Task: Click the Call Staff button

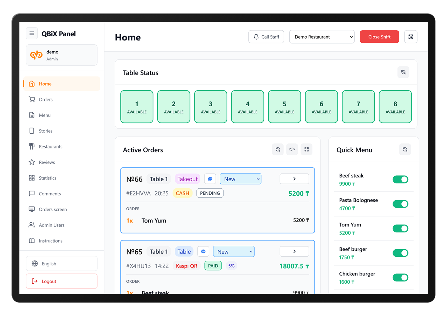Action: (x=266, y=37)
